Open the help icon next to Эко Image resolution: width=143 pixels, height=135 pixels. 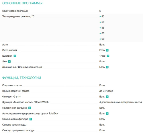click(9, 61)
